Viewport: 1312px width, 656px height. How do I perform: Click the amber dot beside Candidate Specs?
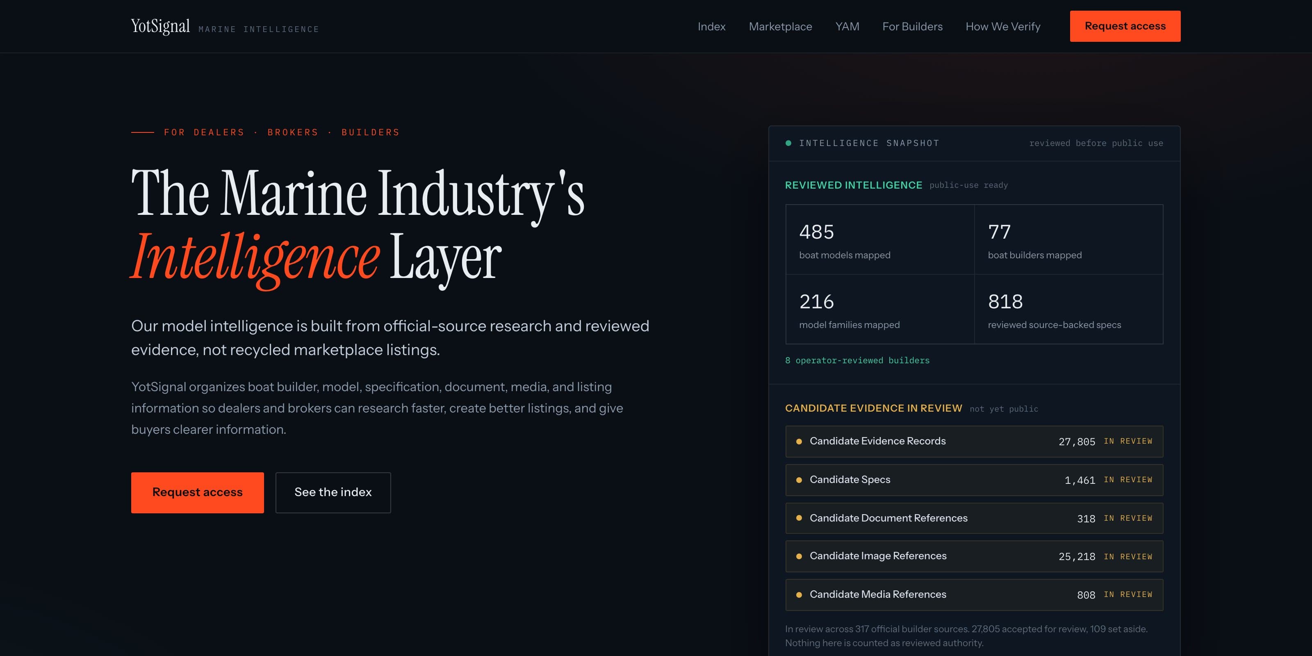(x=799, y=480)
